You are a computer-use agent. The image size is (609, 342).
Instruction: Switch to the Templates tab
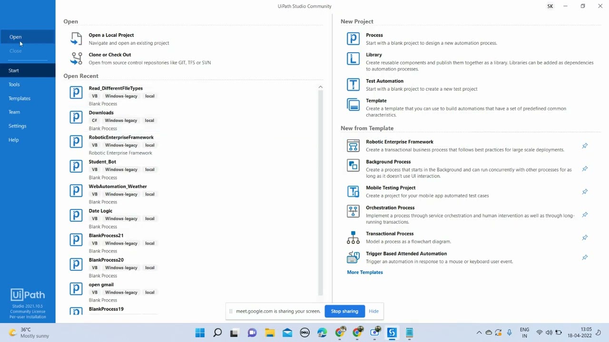(28, 98)
